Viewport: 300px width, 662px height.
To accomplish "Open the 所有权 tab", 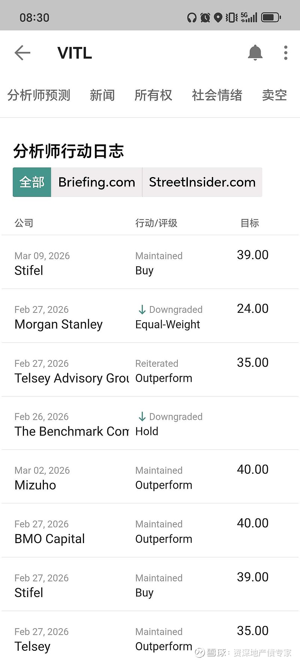I will click(x=153, y=95).
